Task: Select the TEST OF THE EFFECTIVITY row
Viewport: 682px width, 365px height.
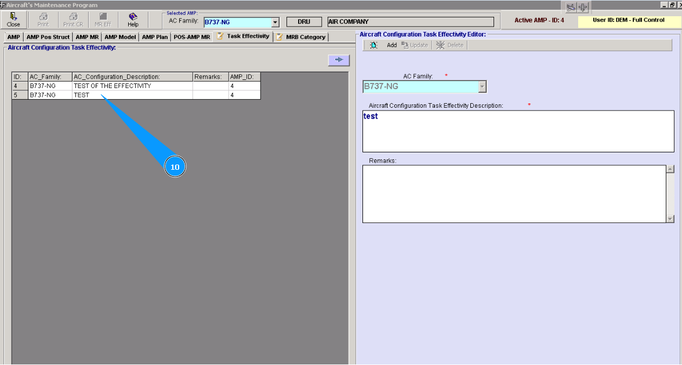Action: click(x=112, y=86)
